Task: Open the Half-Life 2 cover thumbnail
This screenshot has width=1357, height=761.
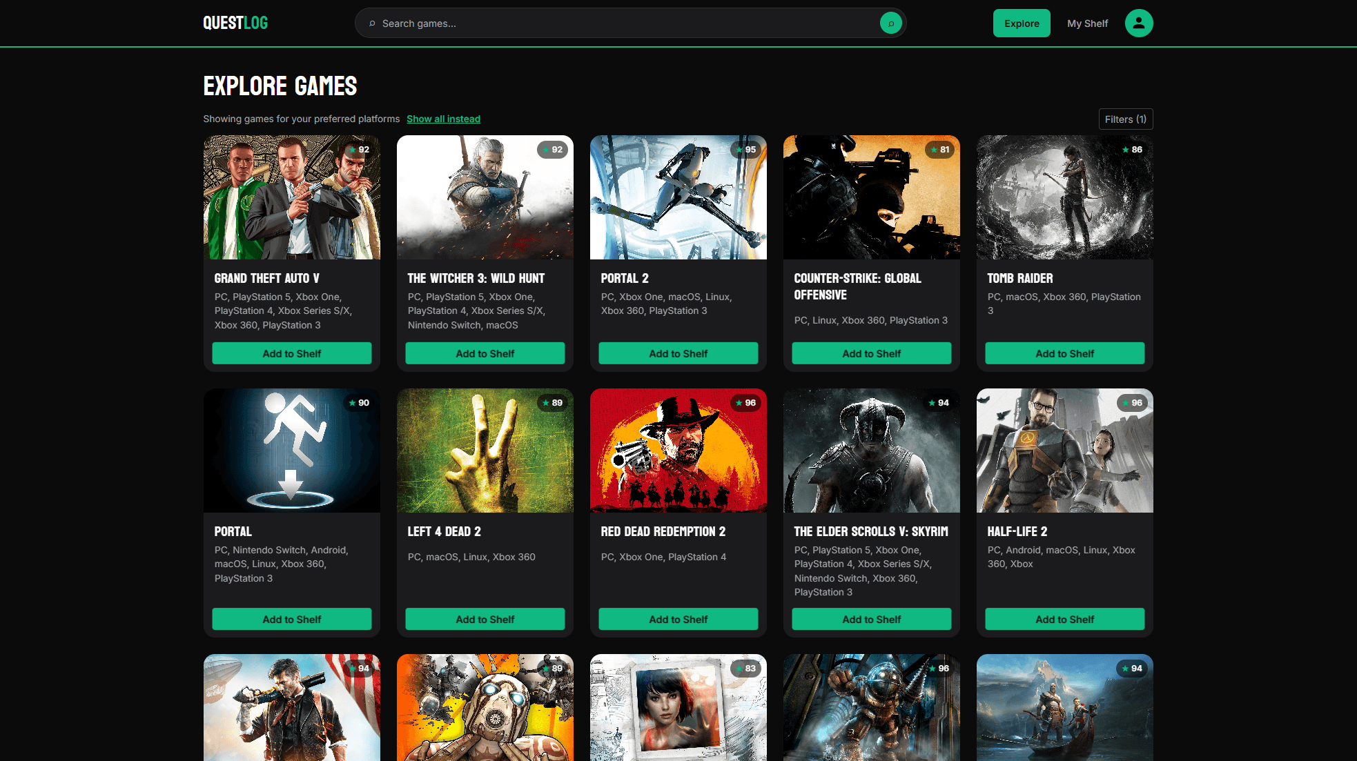Action: tap(1065, 451)
